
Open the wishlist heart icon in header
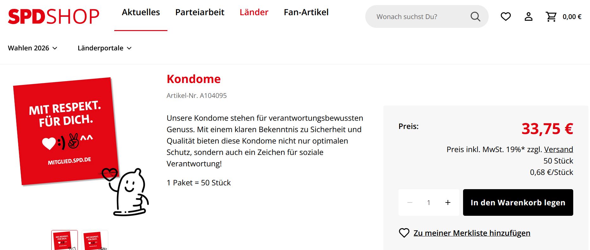505,16
